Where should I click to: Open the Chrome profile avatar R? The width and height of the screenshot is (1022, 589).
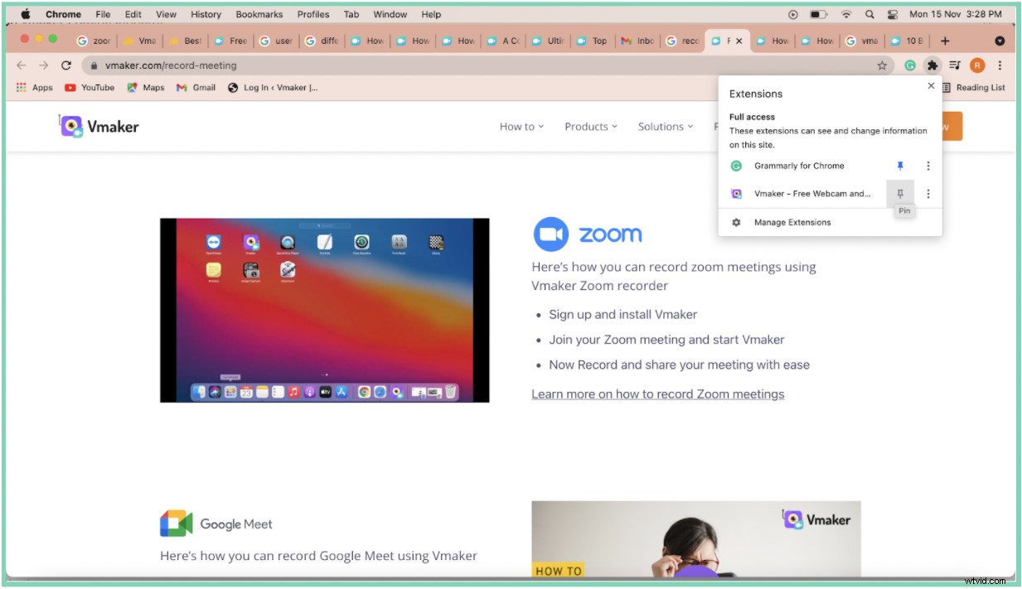(976, 65)
